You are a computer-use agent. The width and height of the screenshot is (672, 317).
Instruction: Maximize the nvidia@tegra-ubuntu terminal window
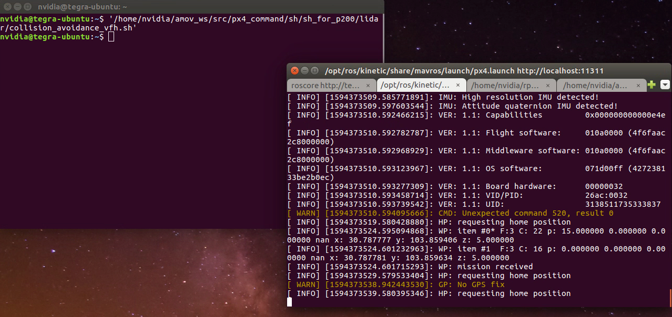pos(27,7)
